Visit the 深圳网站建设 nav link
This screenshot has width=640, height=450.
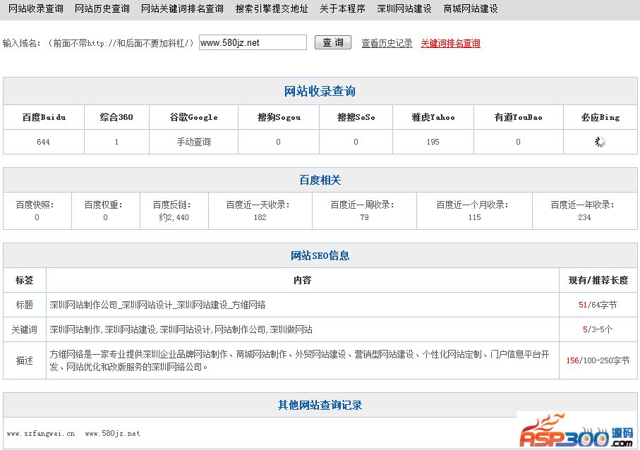coord(404,8)
